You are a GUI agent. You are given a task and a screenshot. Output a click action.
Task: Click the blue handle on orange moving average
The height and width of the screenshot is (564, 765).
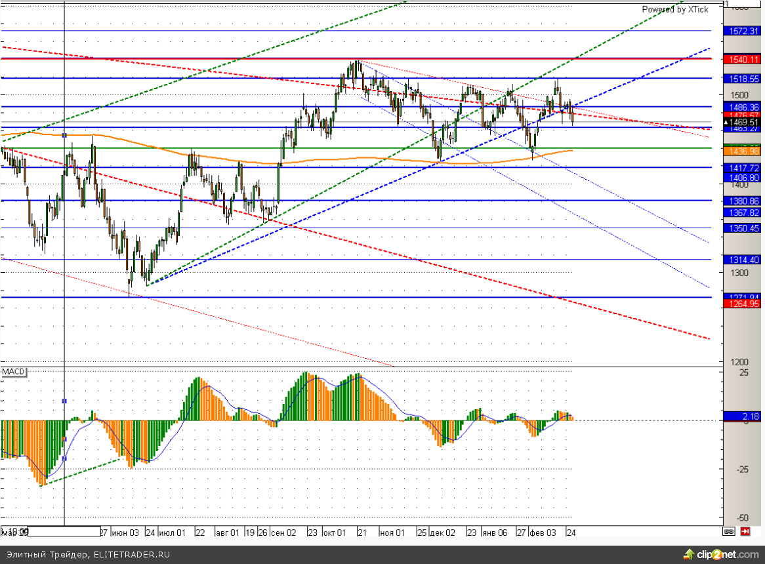coord(64,135)
